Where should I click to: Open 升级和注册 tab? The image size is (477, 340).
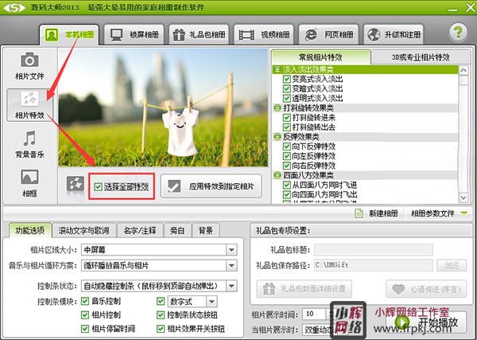(394, 35)
